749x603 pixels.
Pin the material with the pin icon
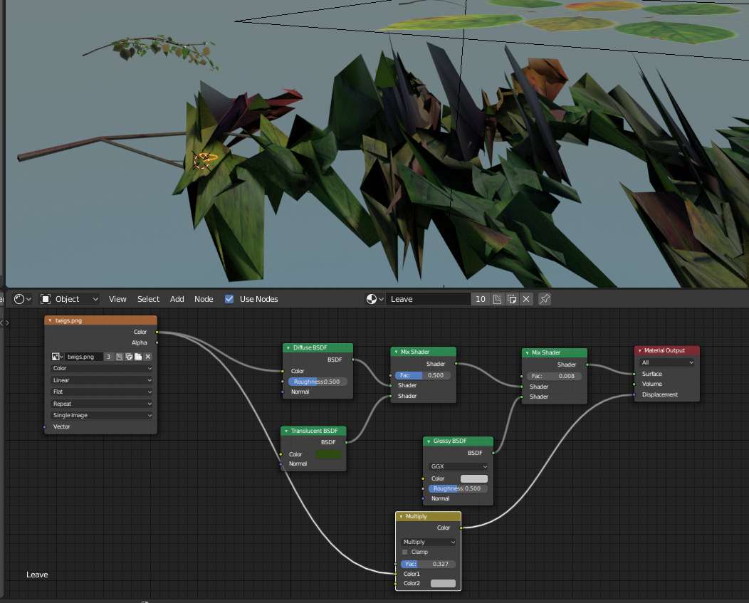point(545,299)
